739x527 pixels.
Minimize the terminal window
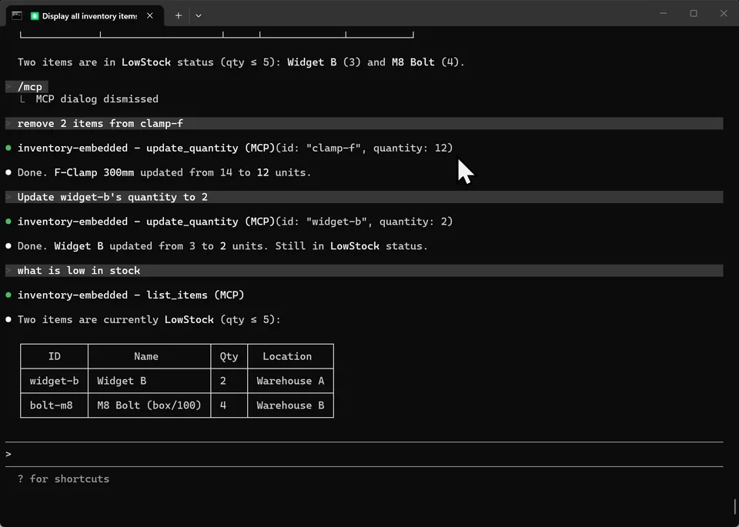[663, 14]
